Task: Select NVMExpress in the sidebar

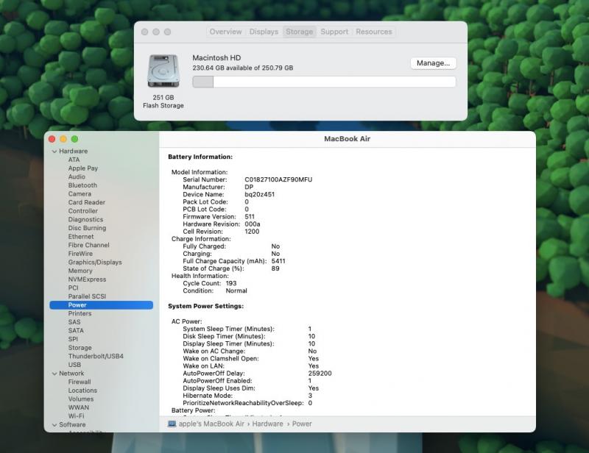Action: pos(87,279)
